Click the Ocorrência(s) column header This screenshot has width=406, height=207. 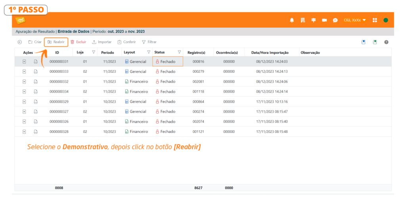tap(227, 53)
